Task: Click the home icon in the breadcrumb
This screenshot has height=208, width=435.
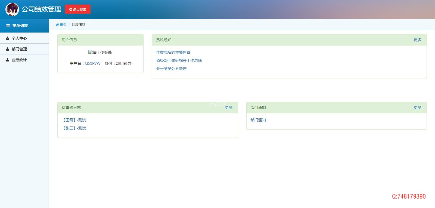Action: click(57, 24)
